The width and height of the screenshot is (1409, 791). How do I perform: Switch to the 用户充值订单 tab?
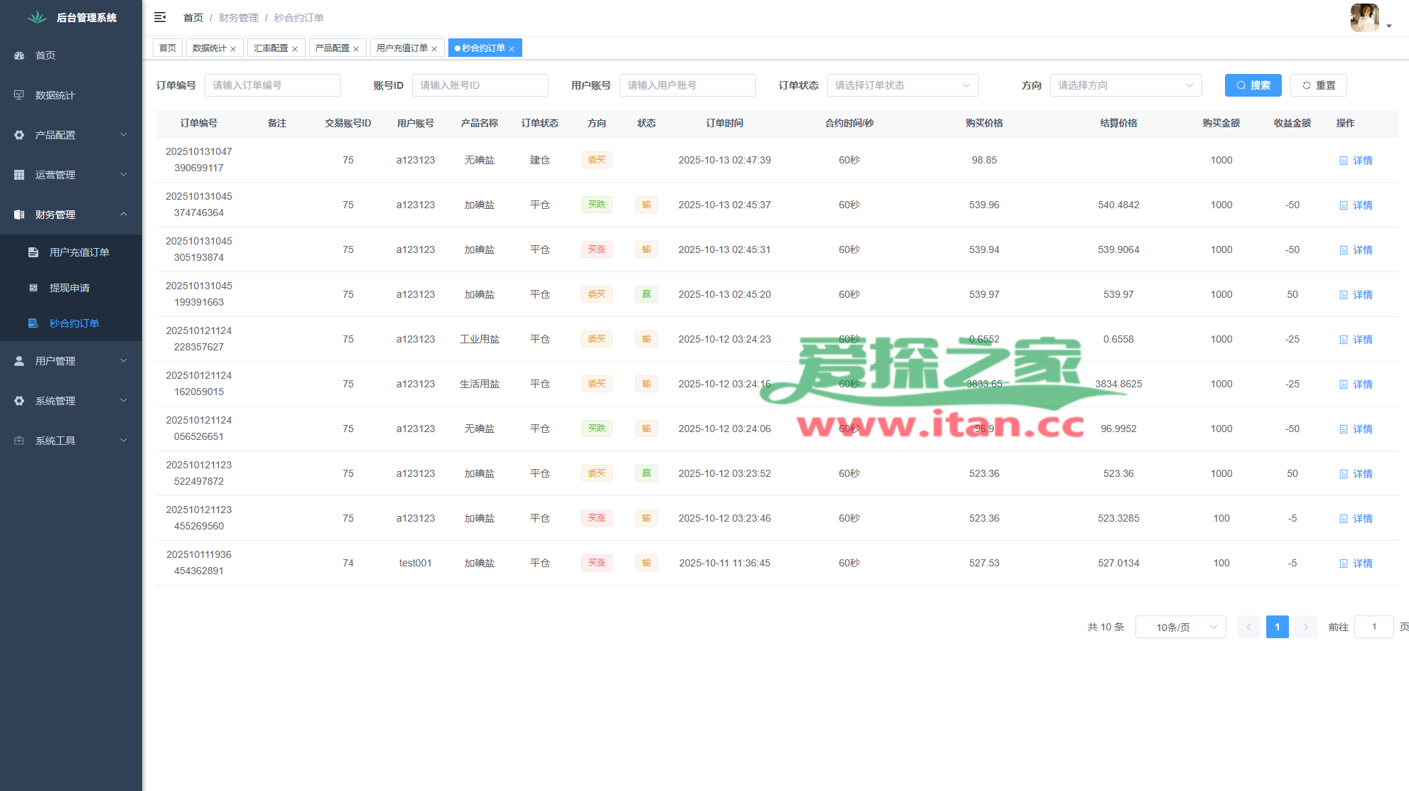coord(401,48)
